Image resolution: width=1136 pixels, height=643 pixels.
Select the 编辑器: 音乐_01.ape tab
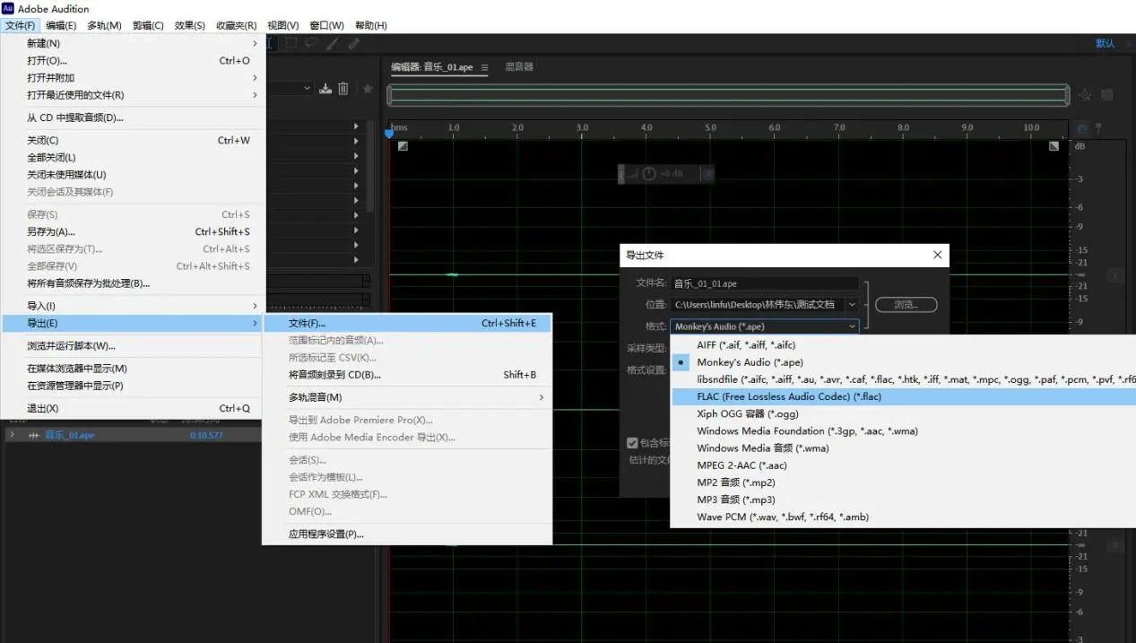(432, 67)
